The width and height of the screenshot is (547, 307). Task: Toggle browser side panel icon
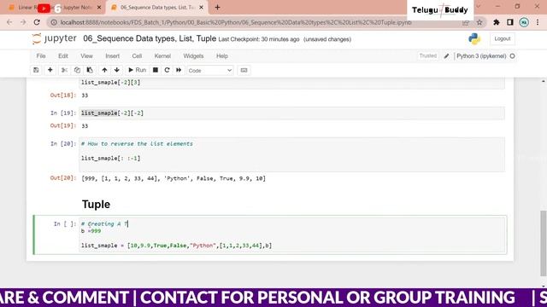click(510, 22)
